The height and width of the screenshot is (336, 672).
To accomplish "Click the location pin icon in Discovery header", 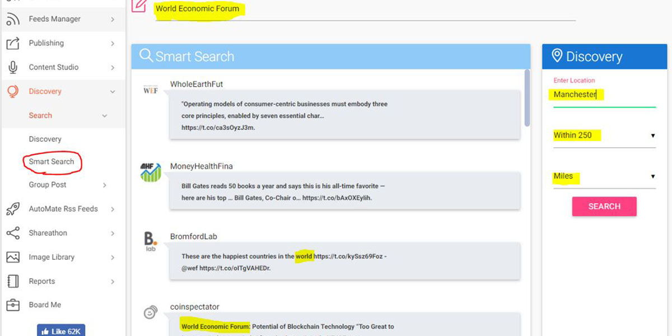I will 557,55.
